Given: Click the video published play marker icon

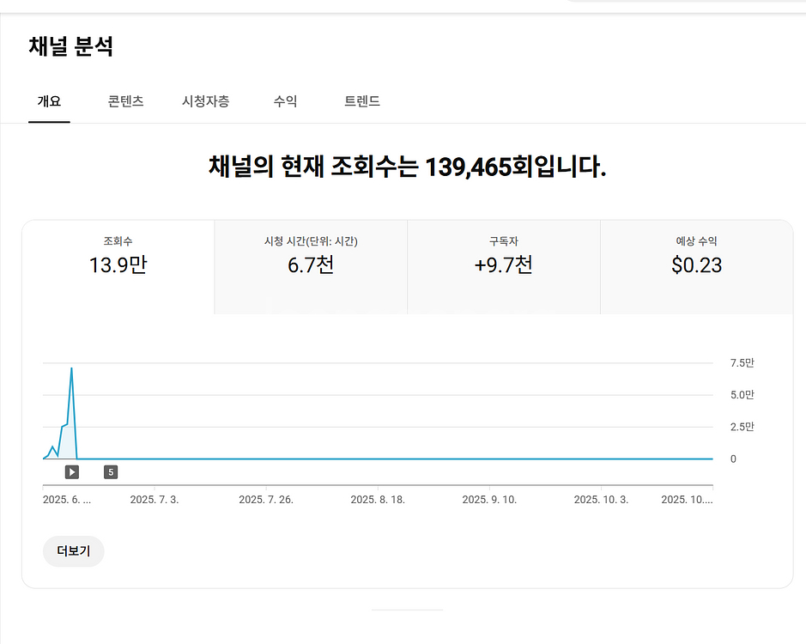Looking at the screenshot, I should [x=72, y=471].
